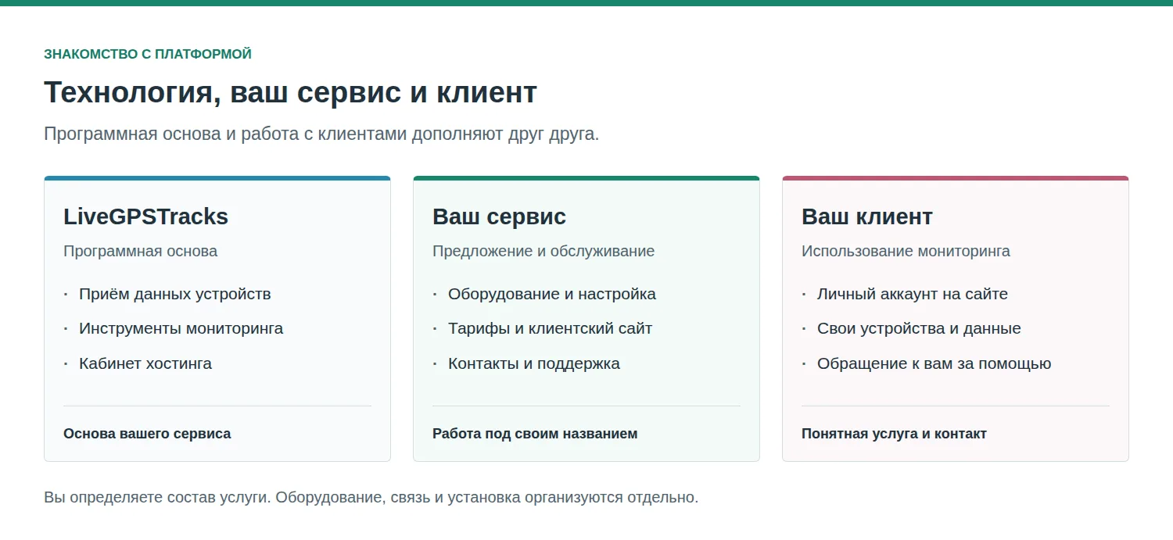Click heading 'Технология, ваш сервис и клиент'
The width and height of the screenshot is (1173, 540).
pyautogui.click(x=290, y=92)
